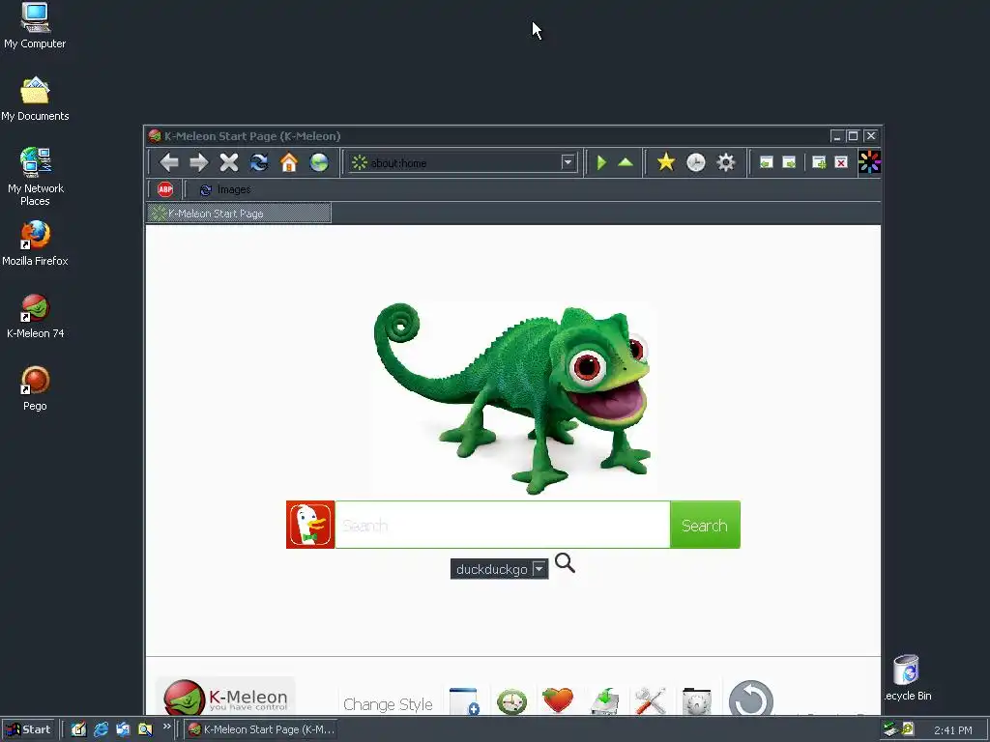Open Preferences with the gear icon
Image resolution: width=990 pixels, height=742 pixels.
pos(726,162)
